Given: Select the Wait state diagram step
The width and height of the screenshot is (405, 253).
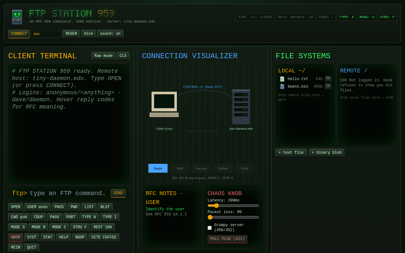Looking at the screenshot, I should (x=180, y=168).
